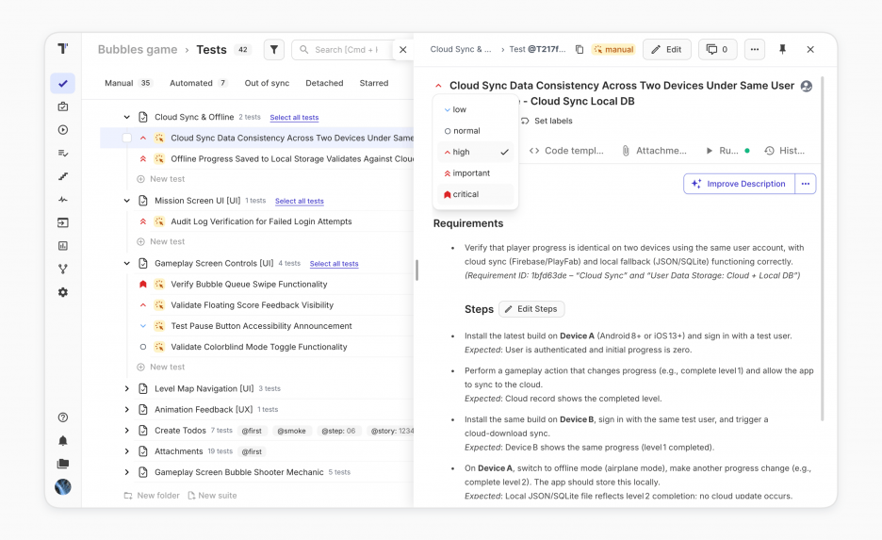Collapse the Mission Screen UI suite
The width and height of the screenshot is (882, 540).
[126, 200]
